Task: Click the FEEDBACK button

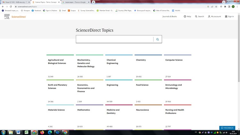Action: click(x=227, y=128)
